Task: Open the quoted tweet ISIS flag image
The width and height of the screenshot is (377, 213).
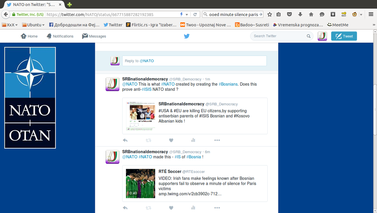Action: [x=141, y=116]
